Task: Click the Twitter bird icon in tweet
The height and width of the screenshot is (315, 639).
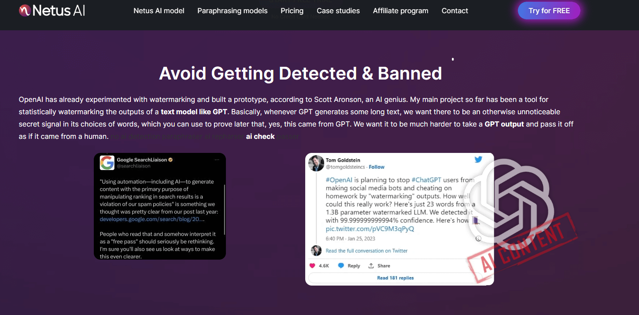Action: point(478,160)
